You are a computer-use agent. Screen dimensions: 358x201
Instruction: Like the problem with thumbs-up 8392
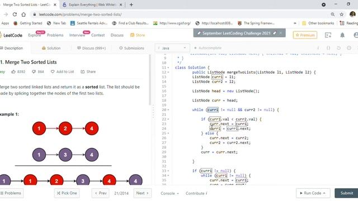[x=18, y=71]
